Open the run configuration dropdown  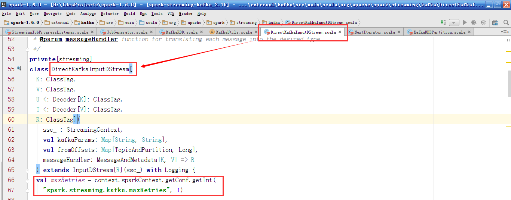tap(454, 22)
